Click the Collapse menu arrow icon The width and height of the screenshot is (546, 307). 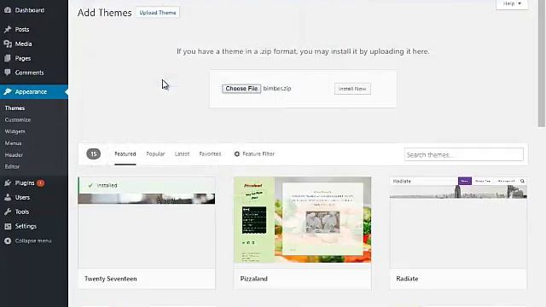8,240
